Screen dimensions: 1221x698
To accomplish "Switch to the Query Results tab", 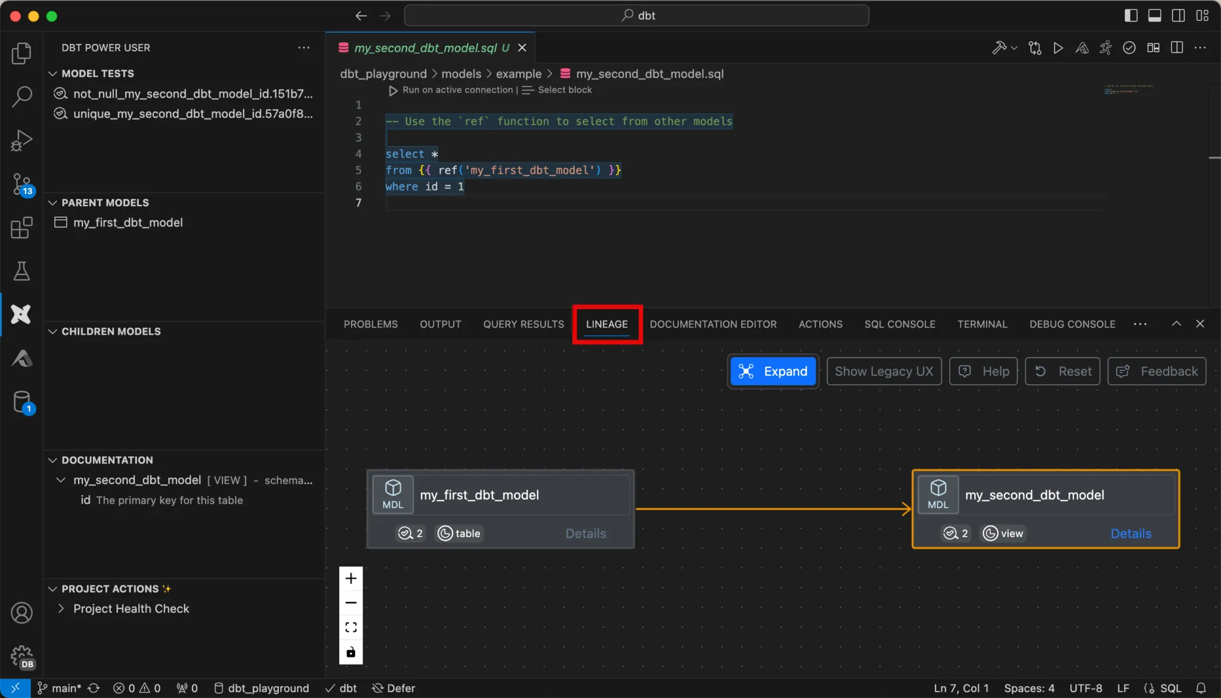I will pyautogui.click(x=523, y=324).
